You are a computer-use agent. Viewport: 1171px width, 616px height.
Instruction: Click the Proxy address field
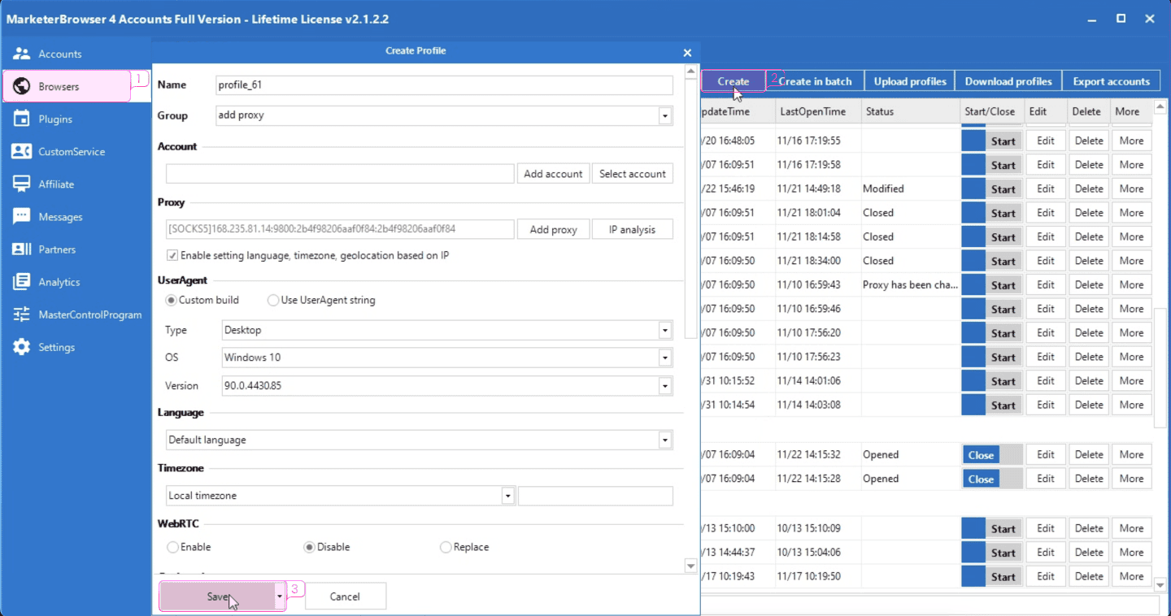340,229
